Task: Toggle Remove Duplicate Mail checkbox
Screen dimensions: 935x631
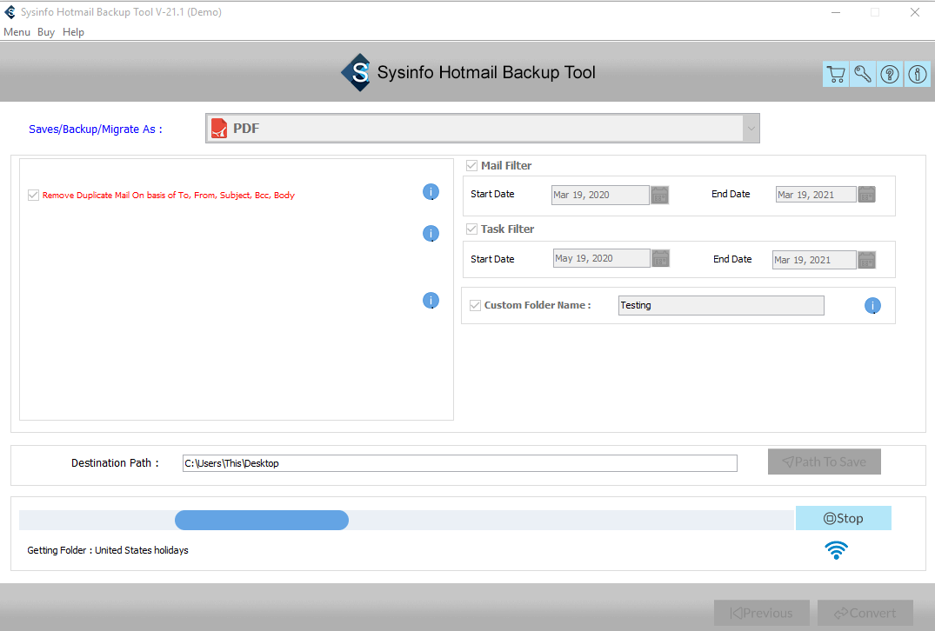Action: (x=33, y=195)
